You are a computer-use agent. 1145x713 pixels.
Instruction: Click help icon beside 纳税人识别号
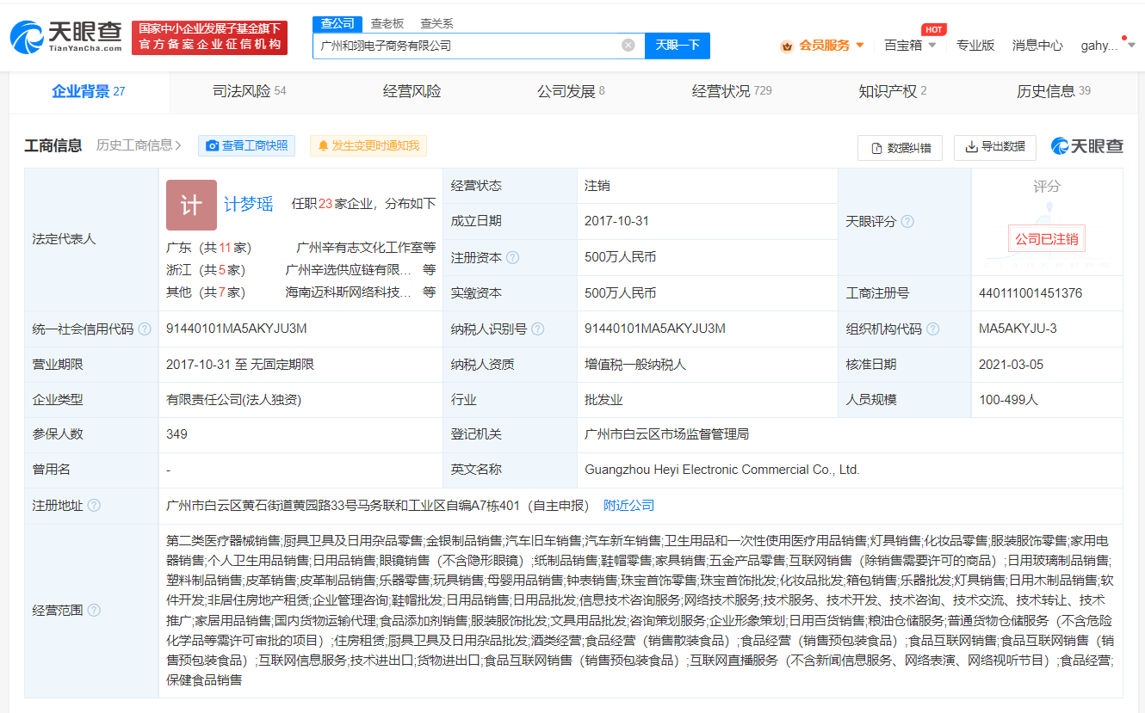[x=538, y=329]
